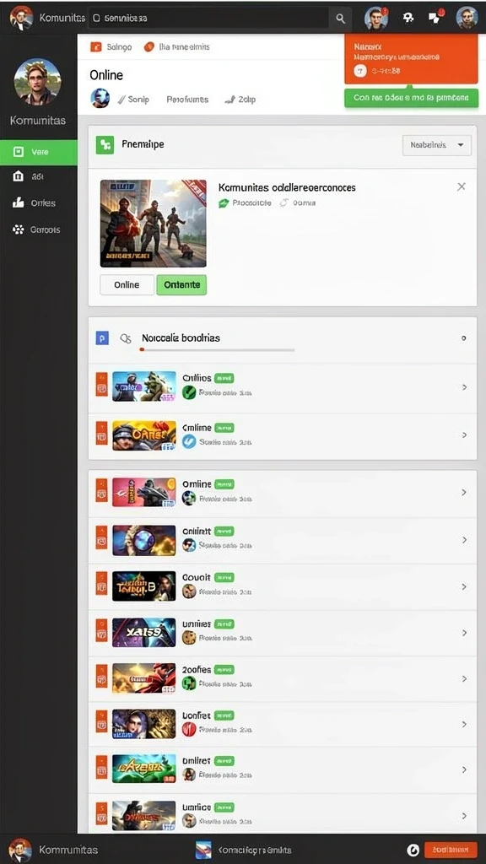Screen dimensions: 486x864
Task: Click the cookie avatar under Umlires
Action: (x=189, y=638)
